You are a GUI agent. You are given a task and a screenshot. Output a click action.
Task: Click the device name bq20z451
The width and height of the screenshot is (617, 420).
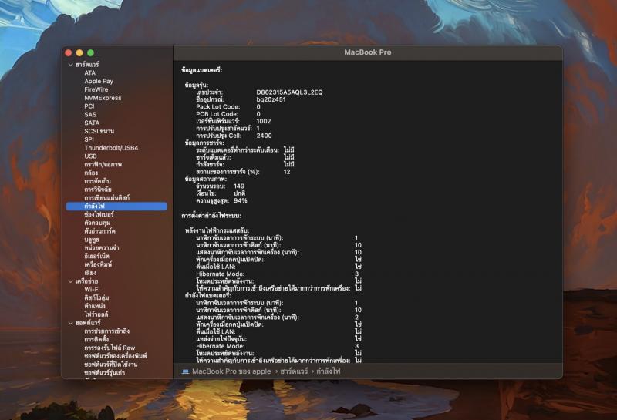click(271, 99)
